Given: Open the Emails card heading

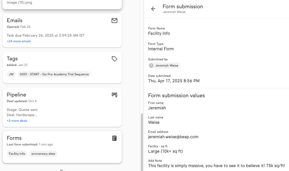Looking at the screenshot, I should [15, 21].
